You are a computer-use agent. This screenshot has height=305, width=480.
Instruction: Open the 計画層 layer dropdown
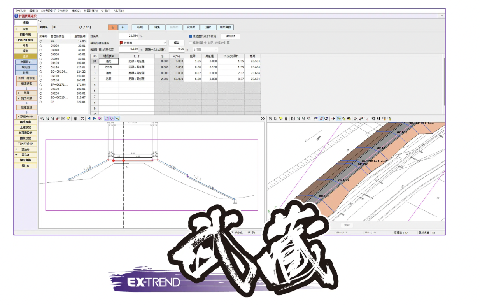tap(165, 43)
